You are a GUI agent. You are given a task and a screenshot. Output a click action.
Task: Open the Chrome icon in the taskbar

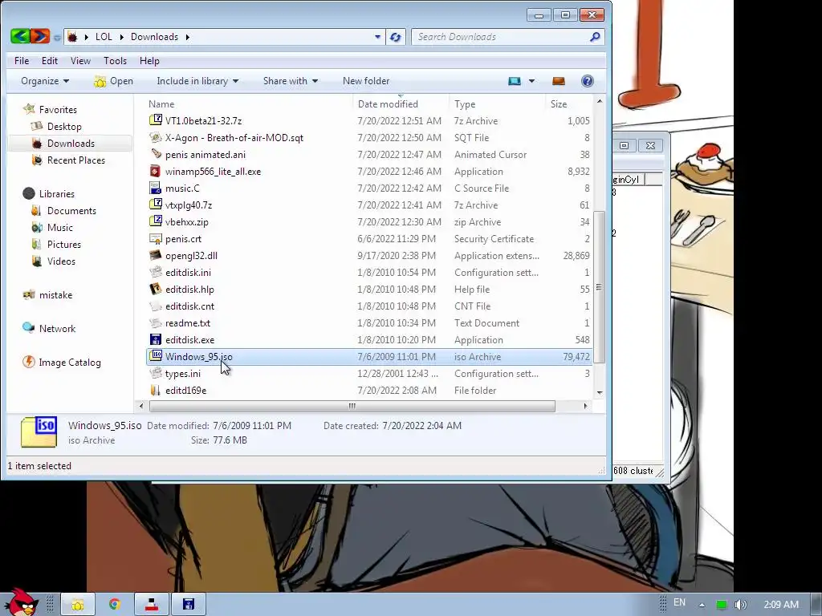click(114, 605)
